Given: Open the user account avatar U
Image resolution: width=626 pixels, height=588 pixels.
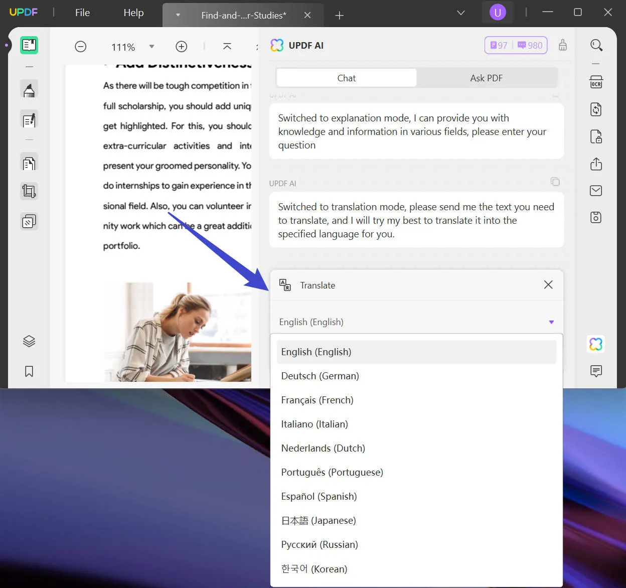Looking at the screenshot, I should [498, 13].
